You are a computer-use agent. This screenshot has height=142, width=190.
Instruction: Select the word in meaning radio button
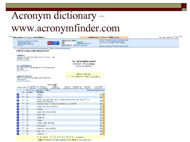(75, 45)
